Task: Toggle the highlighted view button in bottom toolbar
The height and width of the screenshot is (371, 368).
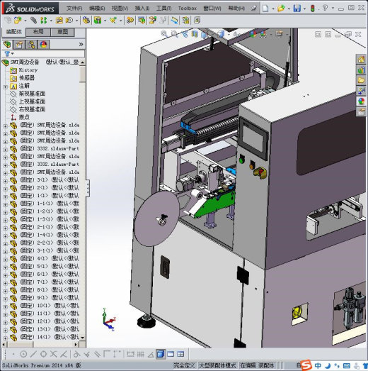Action: pos(161,354)
